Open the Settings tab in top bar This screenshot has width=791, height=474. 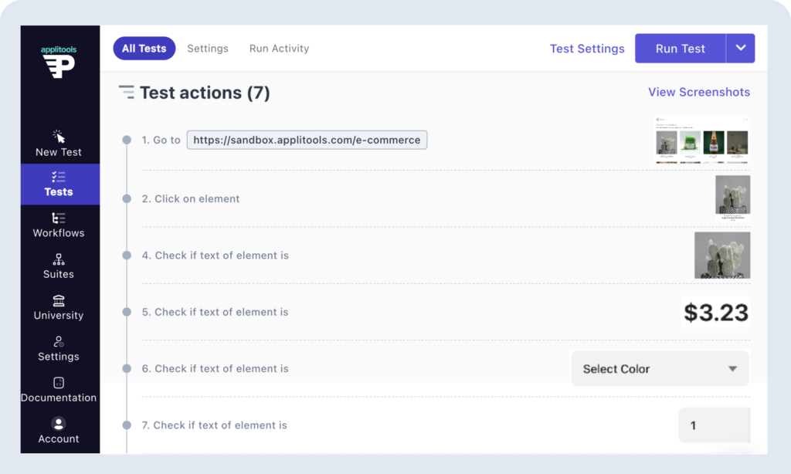(x=208, y=49)
